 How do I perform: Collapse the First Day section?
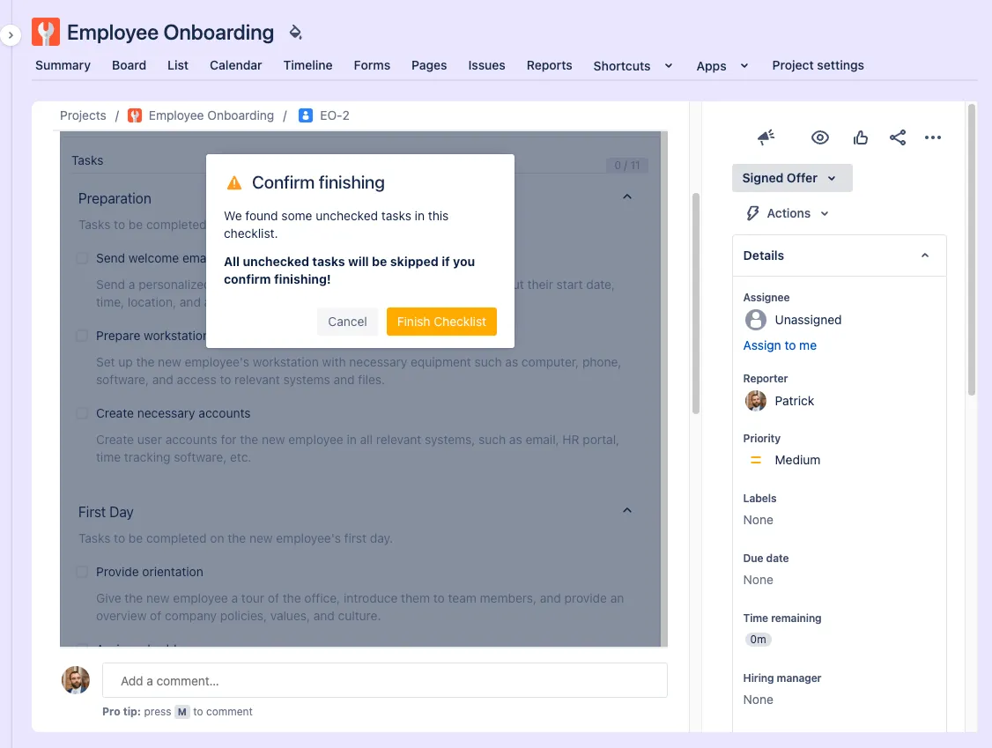[627, 511]
